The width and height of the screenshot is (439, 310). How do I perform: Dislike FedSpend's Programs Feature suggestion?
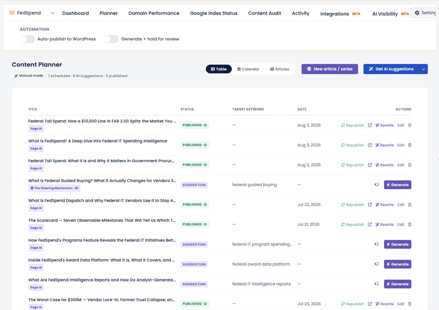[x=377, y=244]
